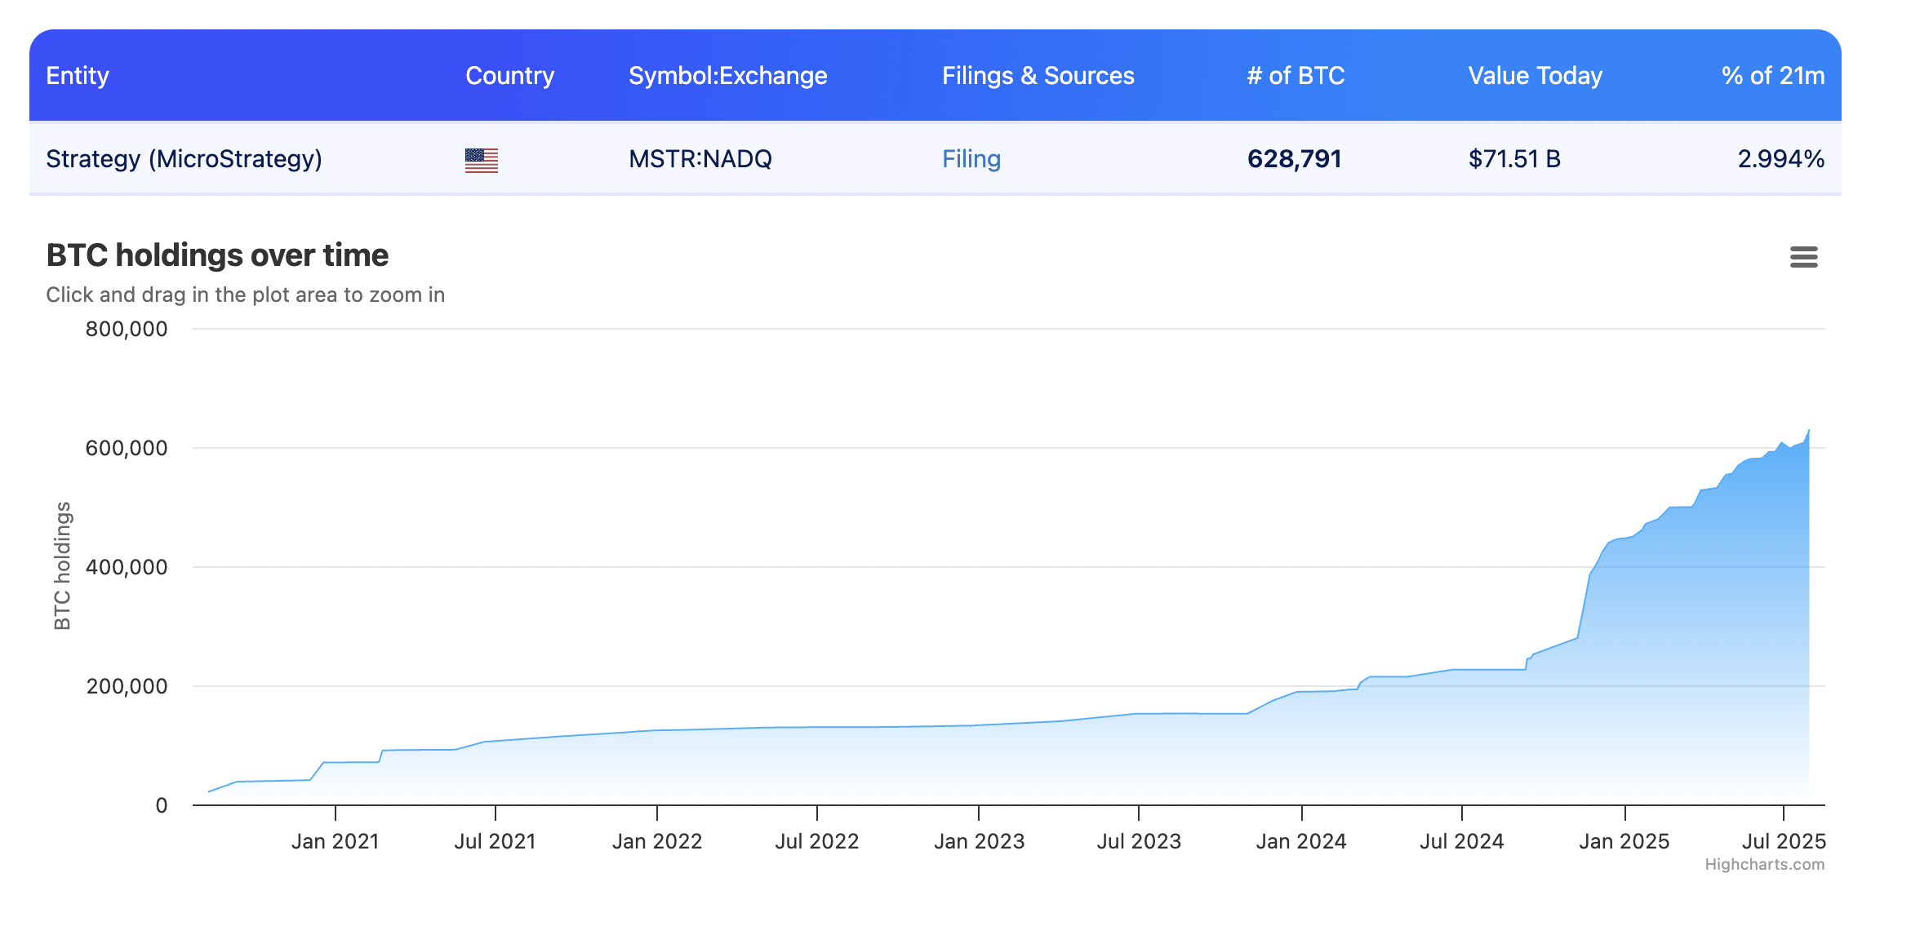Click the Jan 2021 axis label
This screenshot has height=935, width=1920.
coord(336,841)
